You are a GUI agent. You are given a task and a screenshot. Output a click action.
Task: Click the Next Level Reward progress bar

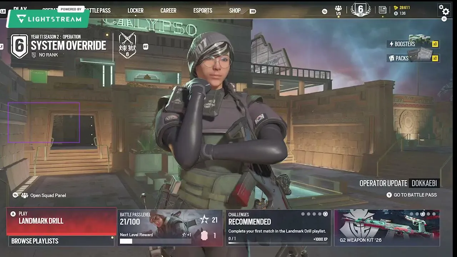155,241
